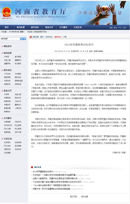Open 媒体聚焦 in sidebar
The width and height of the screenshot is (130, 204).
click(7, 77)
